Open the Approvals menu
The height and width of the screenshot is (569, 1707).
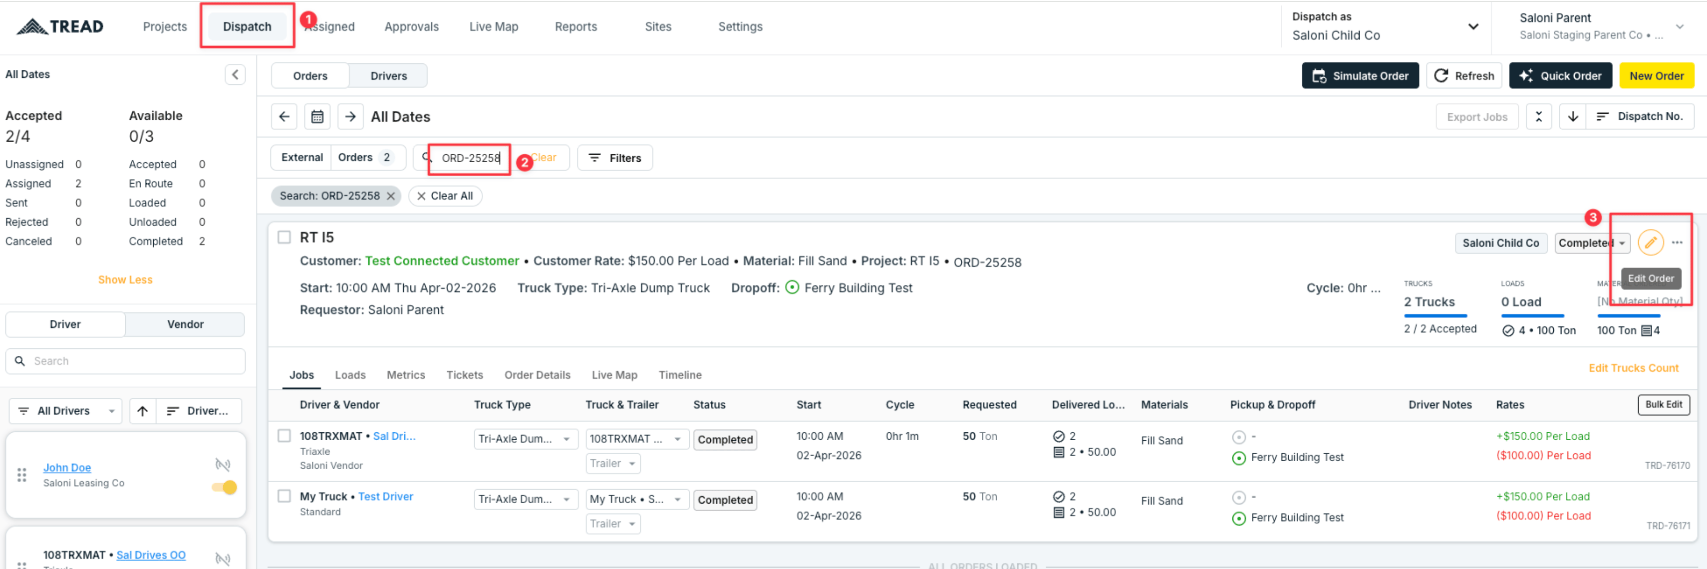[411, 26]
